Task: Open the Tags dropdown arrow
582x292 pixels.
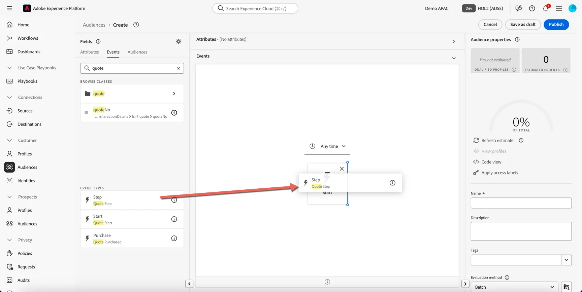Action: pyautogui.click(x=567, y=260)
